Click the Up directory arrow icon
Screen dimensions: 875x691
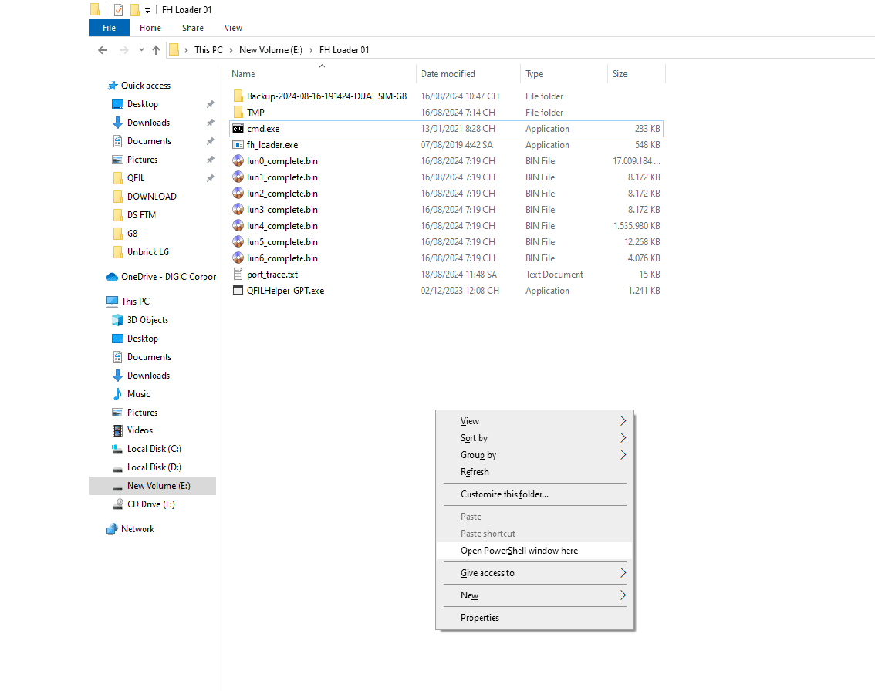point(156,50)
